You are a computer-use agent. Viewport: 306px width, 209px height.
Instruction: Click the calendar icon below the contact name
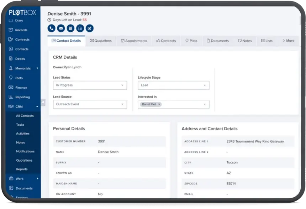tap(70, 28)
